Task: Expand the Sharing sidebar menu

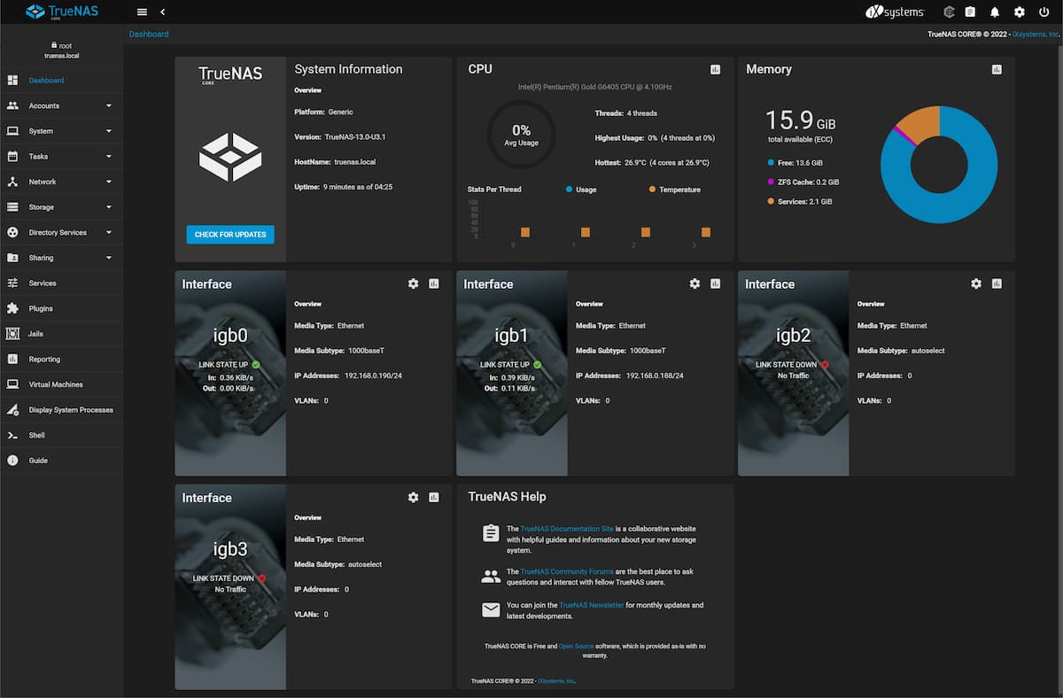Action: coord(61,258)
